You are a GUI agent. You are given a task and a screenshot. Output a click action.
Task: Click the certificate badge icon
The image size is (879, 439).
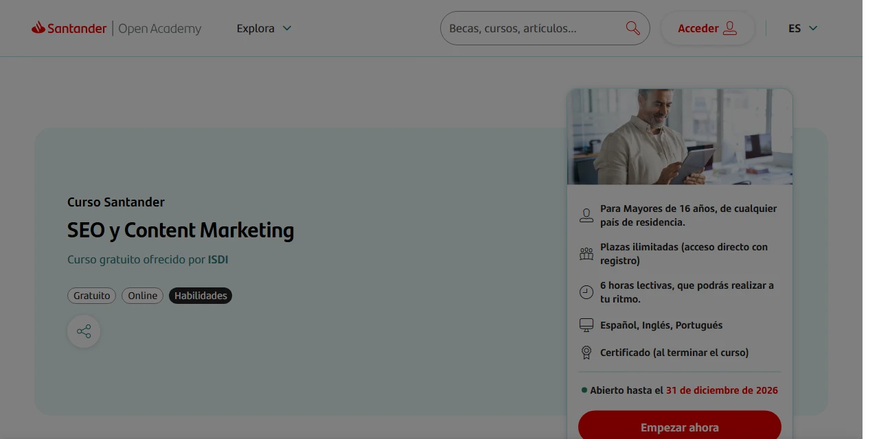tap(586, 353)
